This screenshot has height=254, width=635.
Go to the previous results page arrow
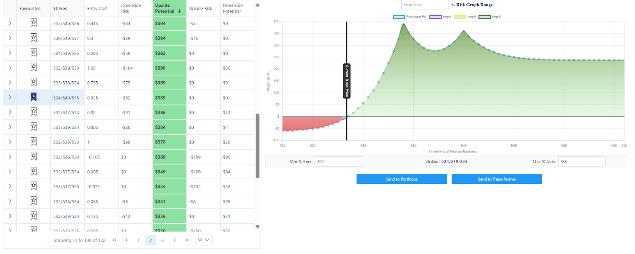126,240
